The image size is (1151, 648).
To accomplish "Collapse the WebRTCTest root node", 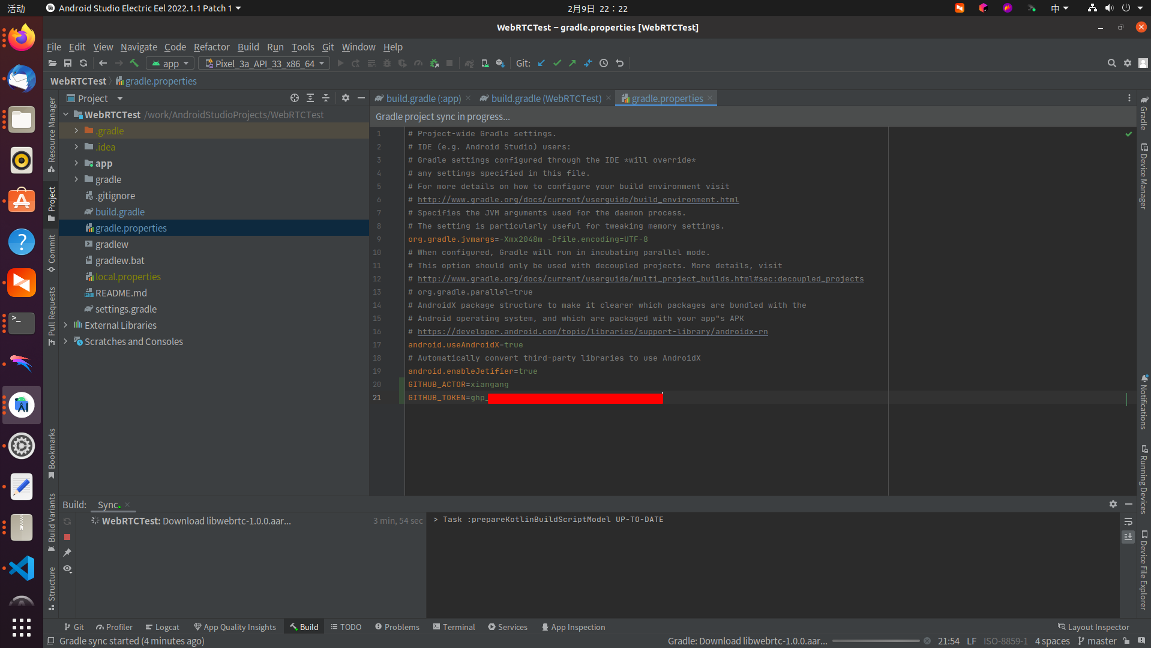I will (65, 115).
